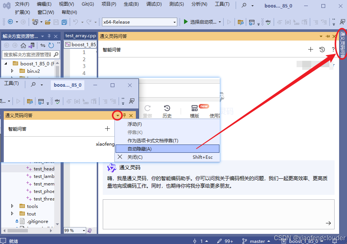
Task: Open the 生成(B) build menu
Action: (x=131, y=4)
